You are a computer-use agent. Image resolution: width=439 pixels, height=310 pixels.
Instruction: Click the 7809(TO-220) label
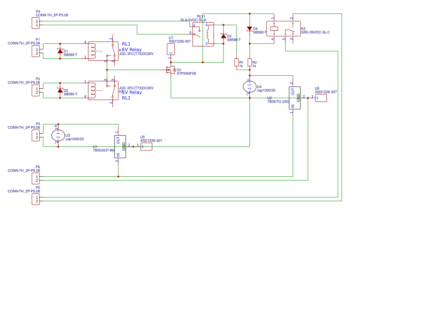pos(278,101)
